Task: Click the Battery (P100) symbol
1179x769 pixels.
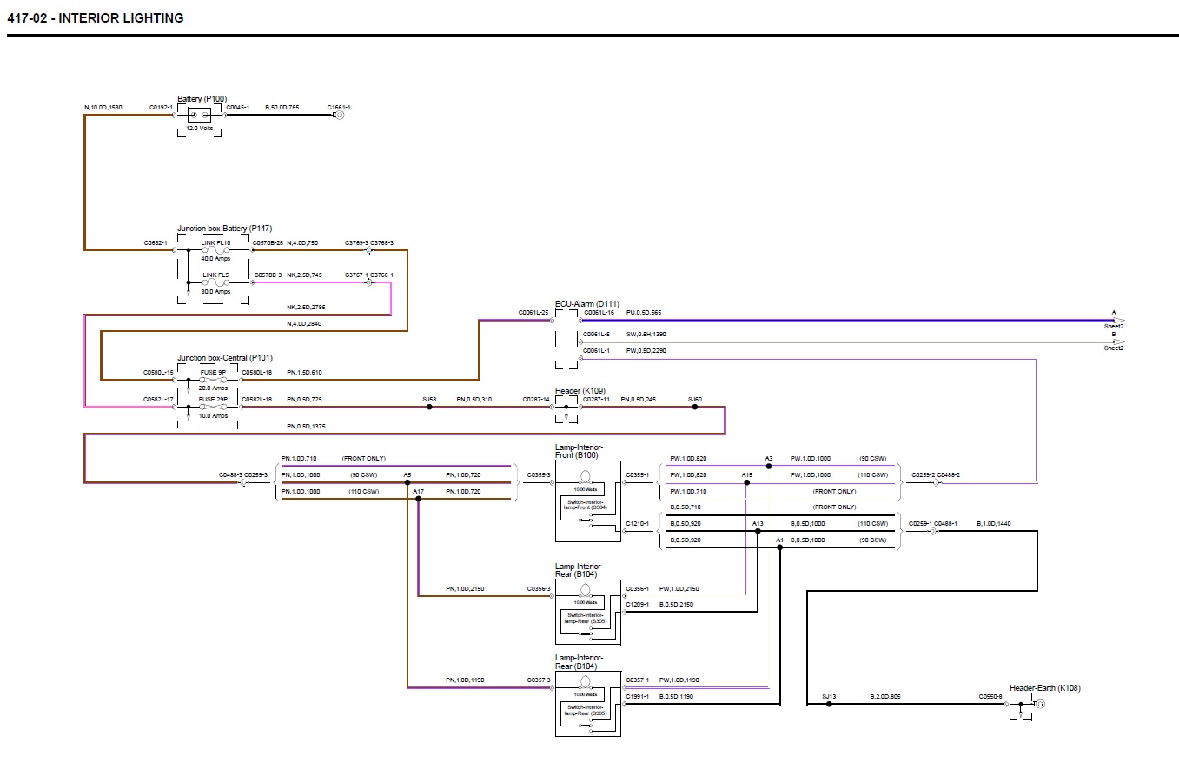Action: (198, 115)
